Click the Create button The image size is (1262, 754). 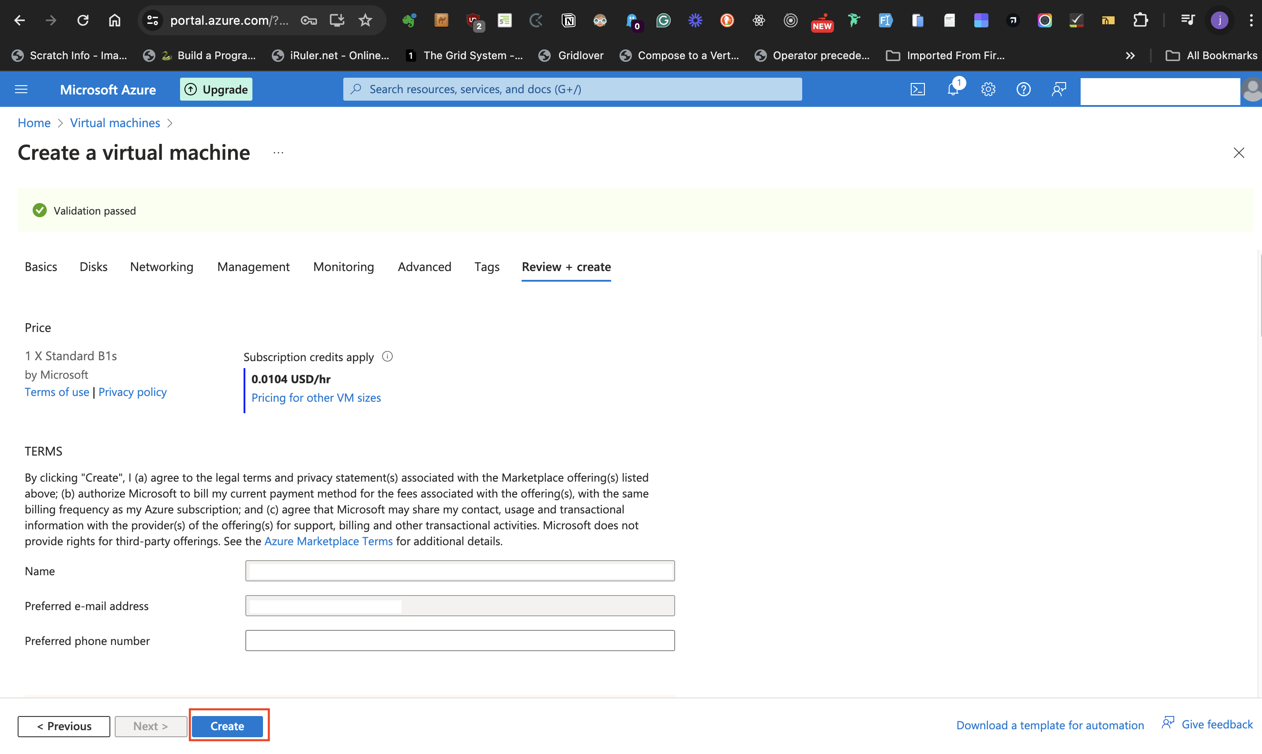[x=227, y=726]
